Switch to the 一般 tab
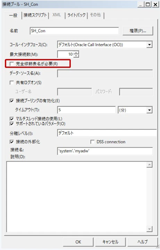The height and width of the screenshot is (250, 160). pos(14,16)
